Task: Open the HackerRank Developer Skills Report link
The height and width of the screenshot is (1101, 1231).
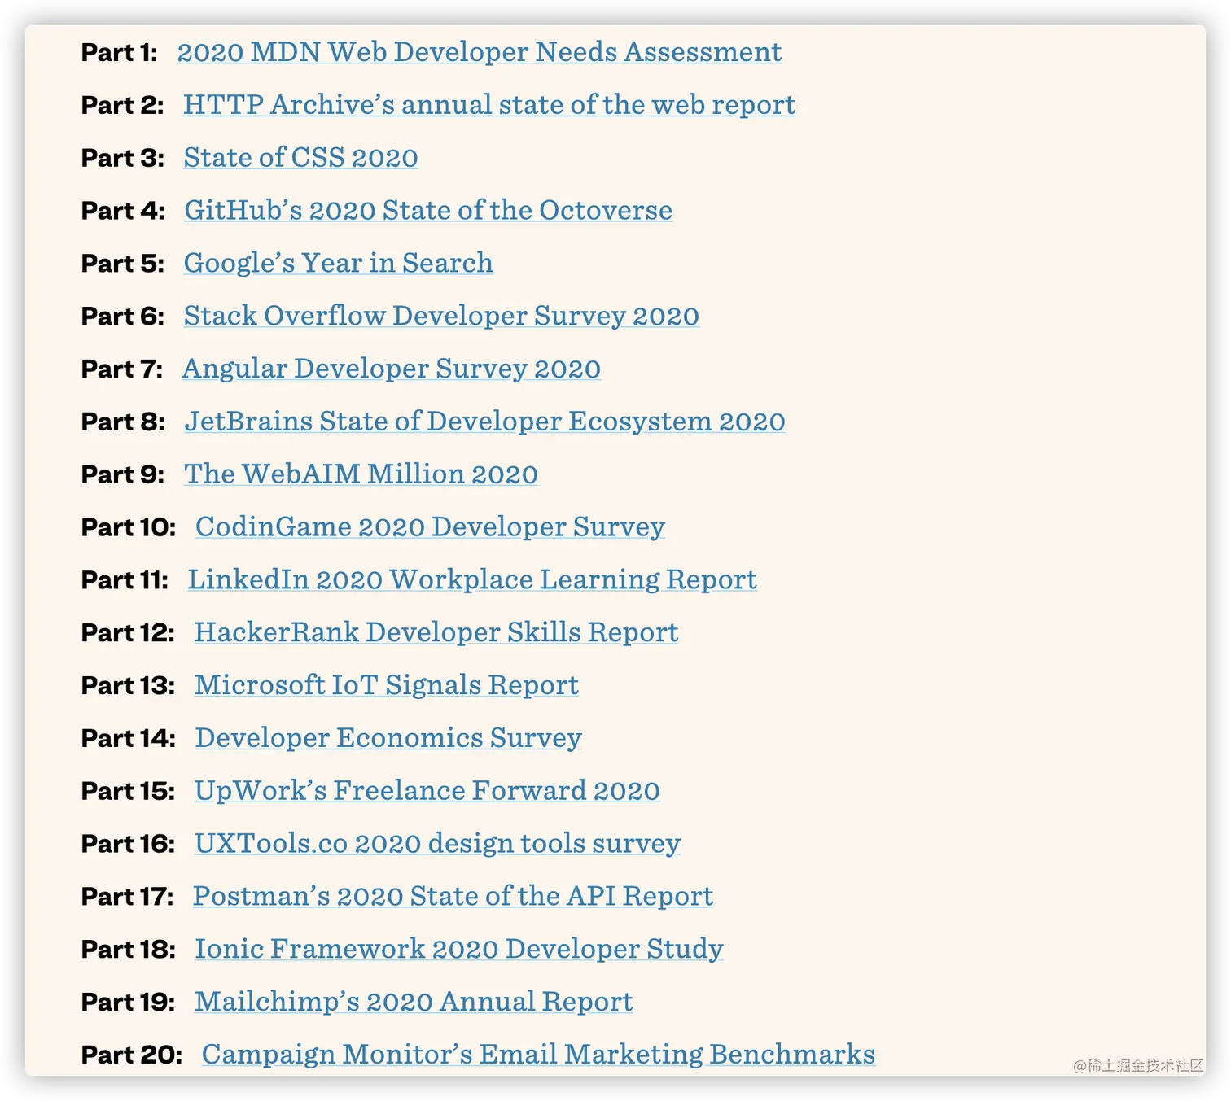Action: click(x=436, y=633)
